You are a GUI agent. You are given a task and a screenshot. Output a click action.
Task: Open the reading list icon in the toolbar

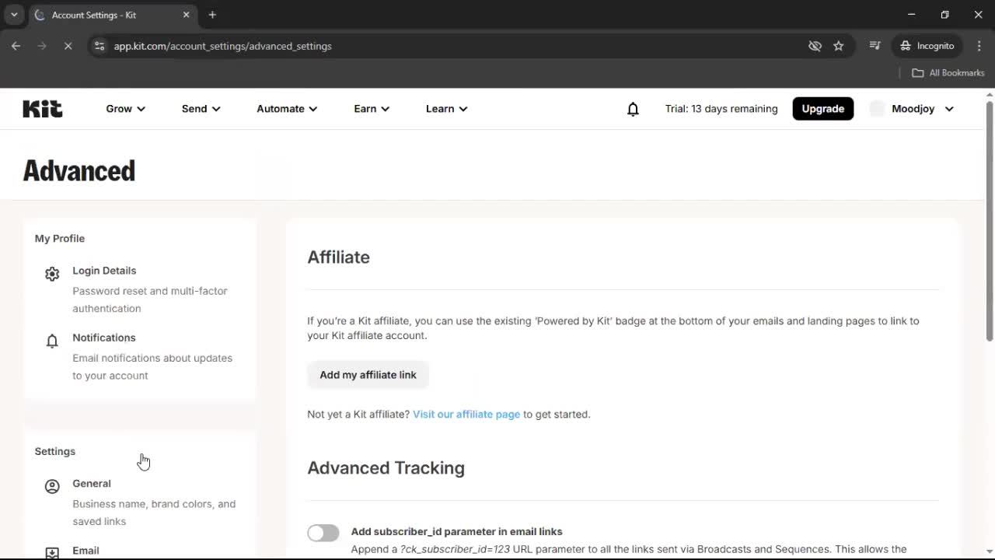pyautogui.click(x=875, y=46)
